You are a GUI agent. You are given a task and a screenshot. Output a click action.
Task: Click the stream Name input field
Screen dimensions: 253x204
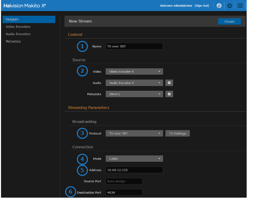click(x=134, y=46)
